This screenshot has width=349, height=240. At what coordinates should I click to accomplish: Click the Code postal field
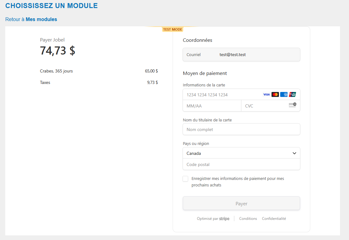click(x=241, y=164)
